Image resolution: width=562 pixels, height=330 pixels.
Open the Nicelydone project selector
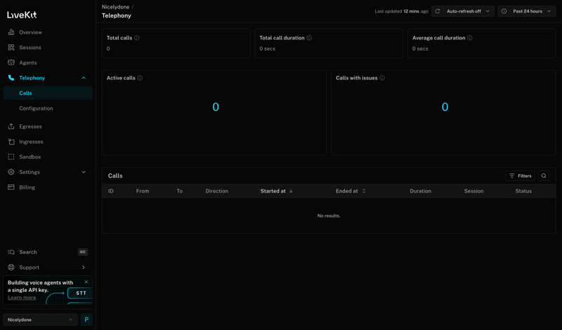(x=40, y=320)
